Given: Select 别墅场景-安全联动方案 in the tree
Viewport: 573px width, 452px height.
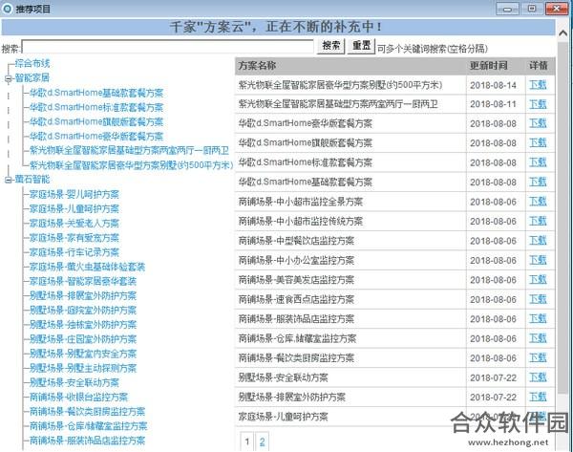Looking at the screenshot, I should [74, 382].
